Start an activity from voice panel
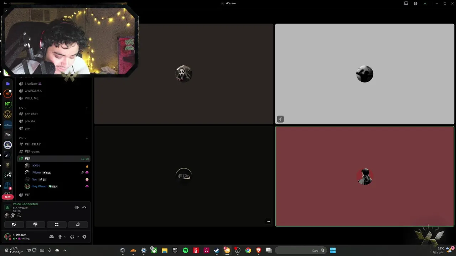Image resolution: width=456 pixels, height=256 pixels. point(57,224)
